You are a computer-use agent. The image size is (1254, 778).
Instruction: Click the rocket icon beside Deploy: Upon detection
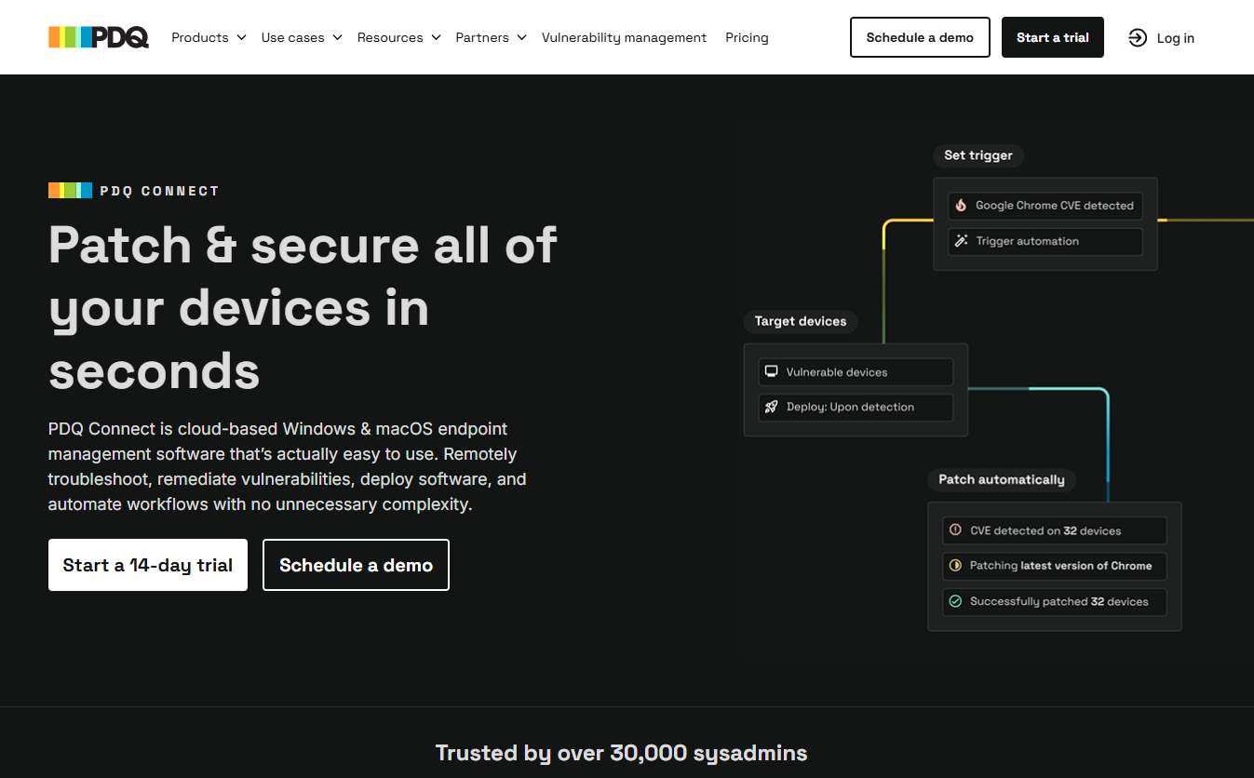[x=771, y=407]
